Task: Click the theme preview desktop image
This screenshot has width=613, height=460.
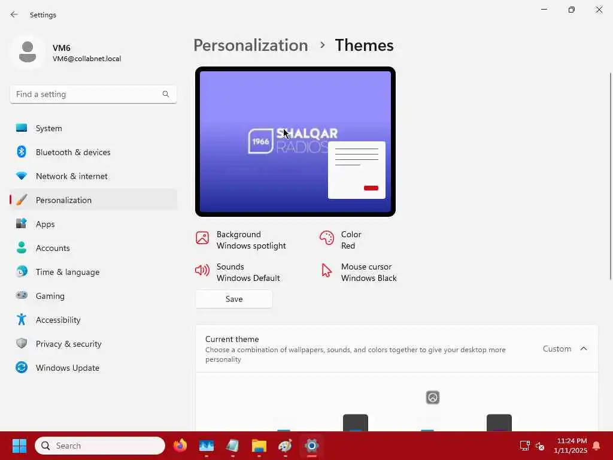Action: tap(295, 141)
